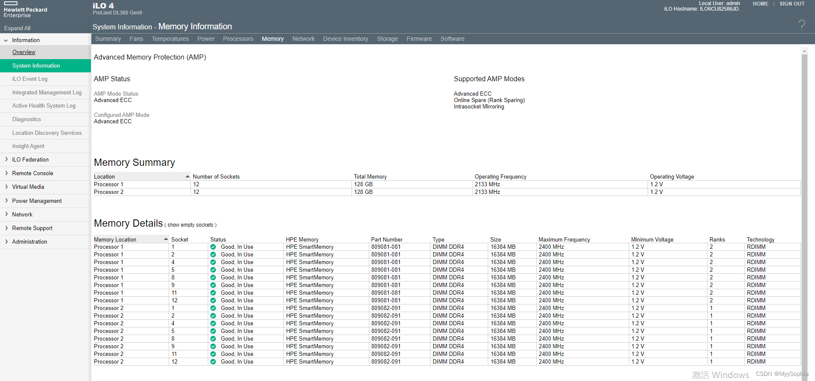Image resolution: width=815 pixels, height=381 pixels.
Task: Click Online Spare (Rank Sparing) text
Action: [489, 100]
